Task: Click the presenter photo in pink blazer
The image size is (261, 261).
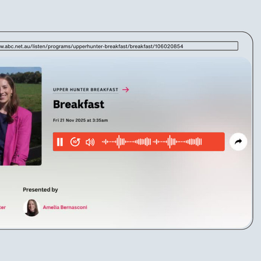Action: point(21,116)
